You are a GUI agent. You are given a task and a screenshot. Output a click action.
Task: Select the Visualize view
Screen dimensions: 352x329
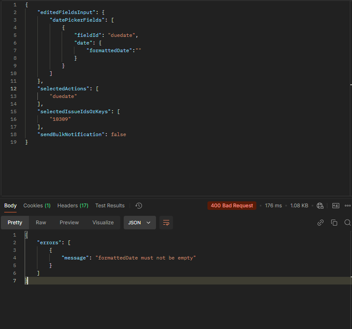[x=103, y=223]
